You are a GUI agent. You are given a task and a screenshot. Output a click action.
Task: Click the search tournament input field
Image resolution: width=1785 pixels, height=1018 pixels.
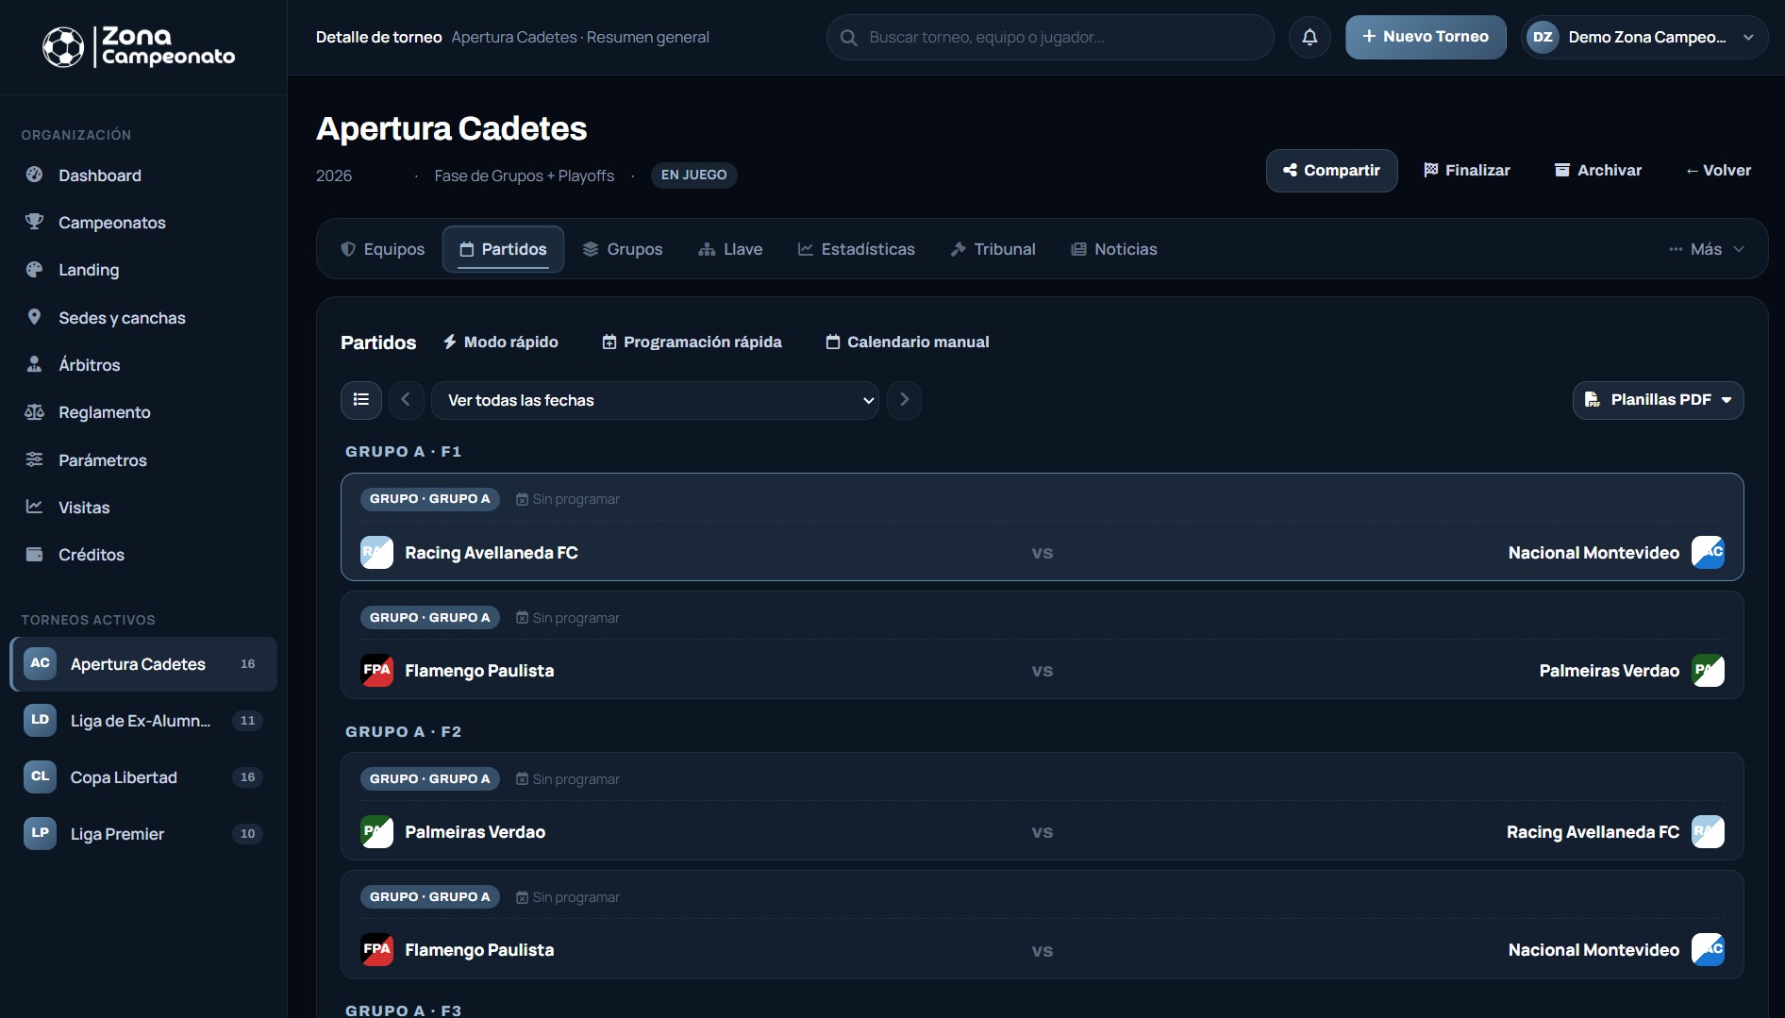click(x=1050, y=38)
